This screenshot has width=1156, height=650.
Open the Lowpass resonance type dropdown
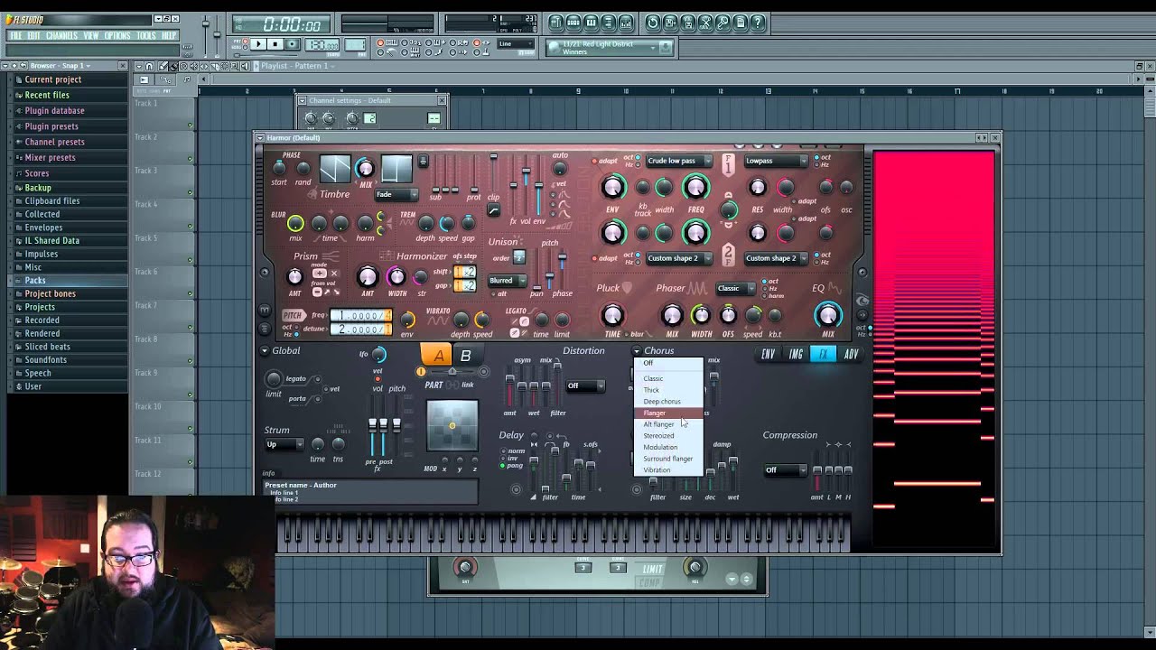(x=775, y=161)
